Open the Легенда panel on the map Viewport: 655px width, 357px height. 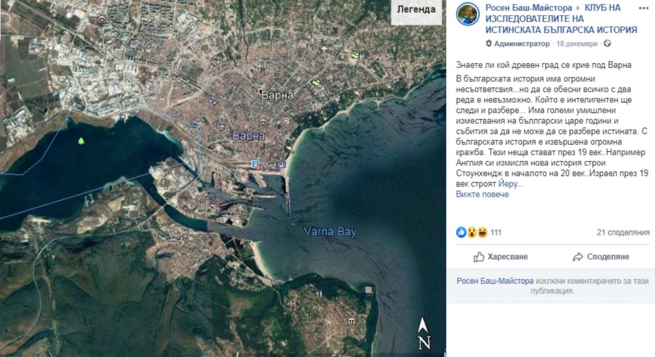coord(416,10)
